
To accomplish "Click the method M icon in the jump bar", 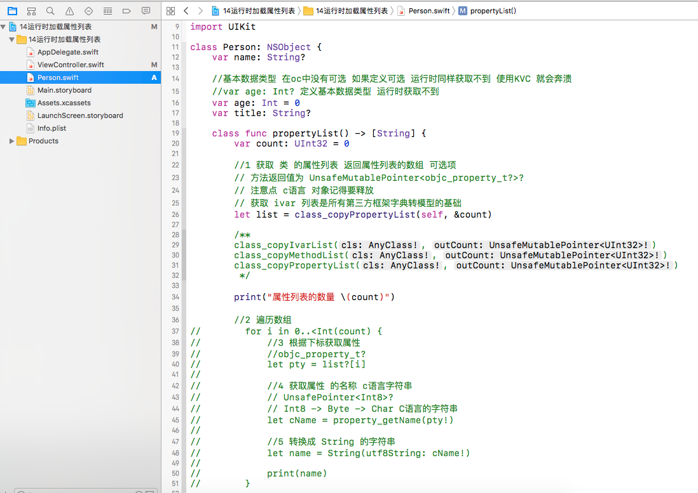I will click(463, 11).
